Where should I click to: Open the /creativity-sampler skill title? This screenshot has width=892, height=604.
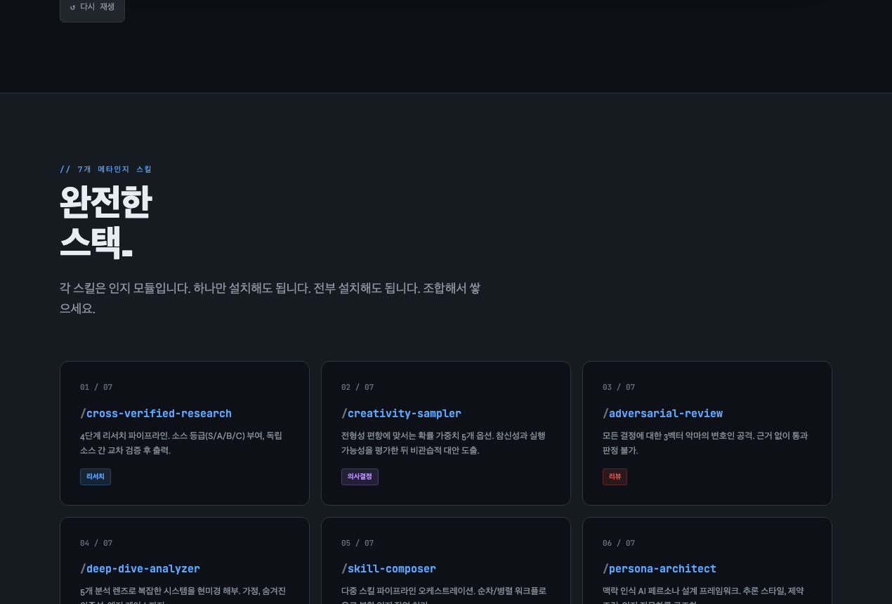401,413
